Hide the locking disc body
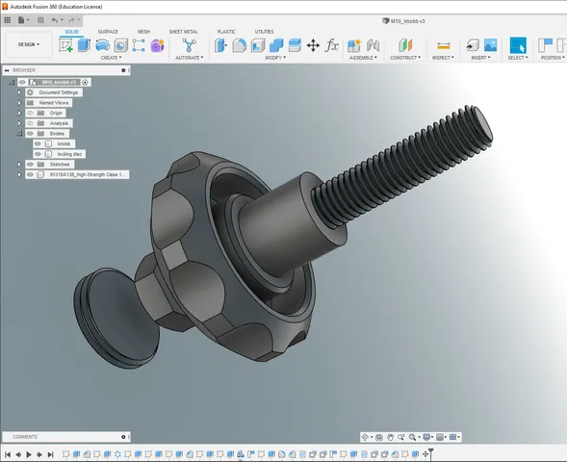 pos(38,154)
